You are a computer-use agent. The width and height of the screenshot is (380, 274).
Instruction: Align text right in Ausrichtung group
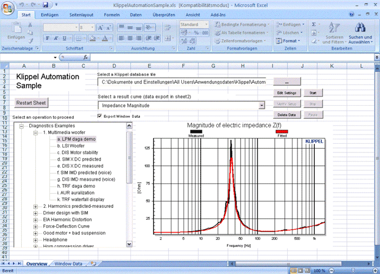[138, 39]
